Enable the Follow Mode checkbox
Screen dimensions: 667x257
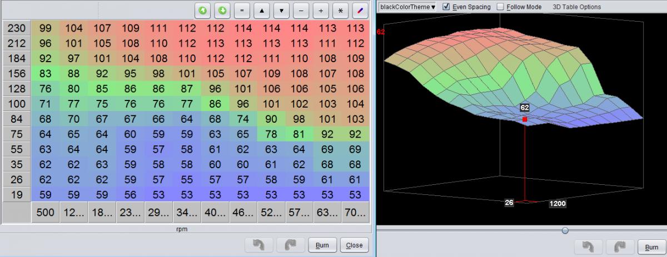(500, 7)
